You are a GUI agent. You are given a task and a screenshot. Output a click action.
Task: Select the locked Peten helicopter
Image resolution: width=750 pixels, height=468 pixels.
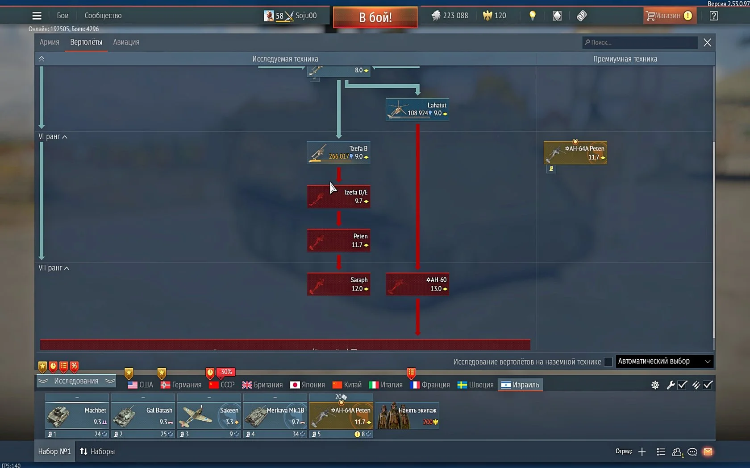click(338, 240)
